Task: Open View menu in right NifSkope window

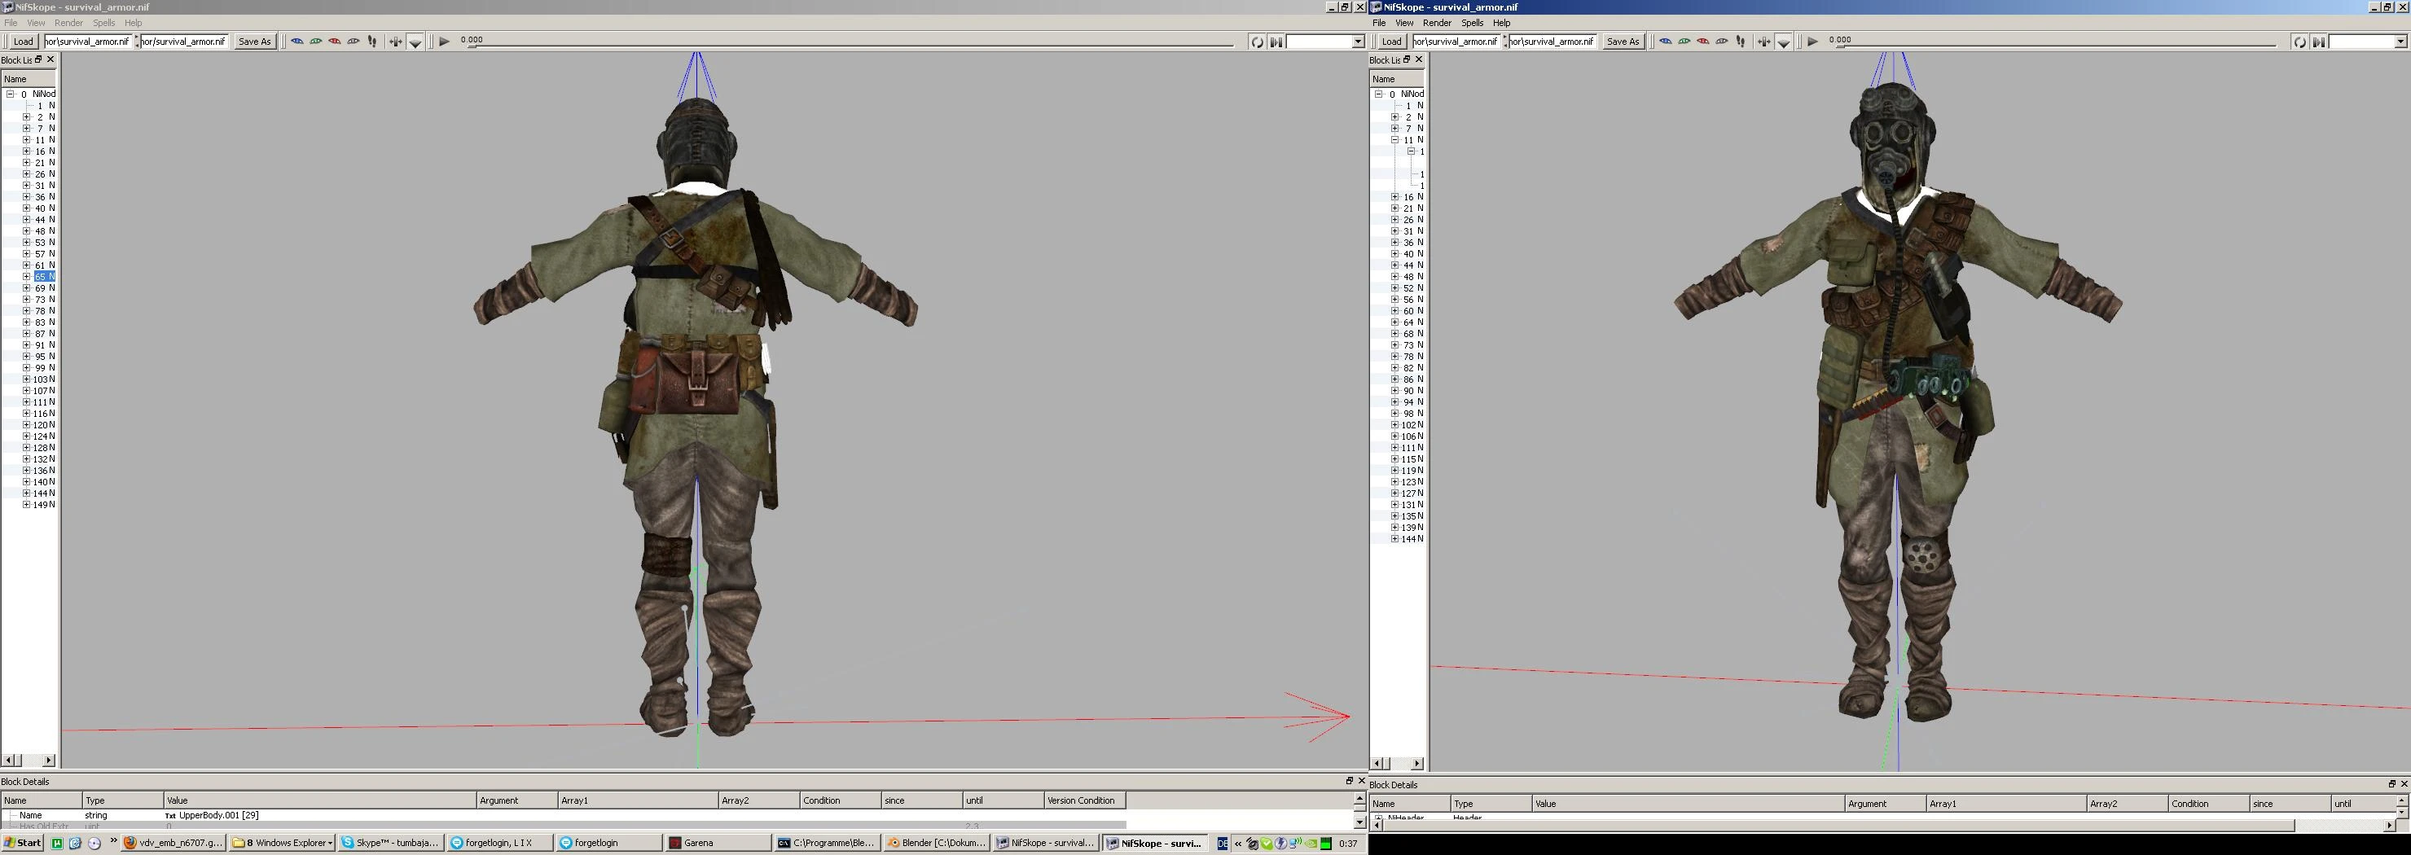Action: pos(1404,23)
